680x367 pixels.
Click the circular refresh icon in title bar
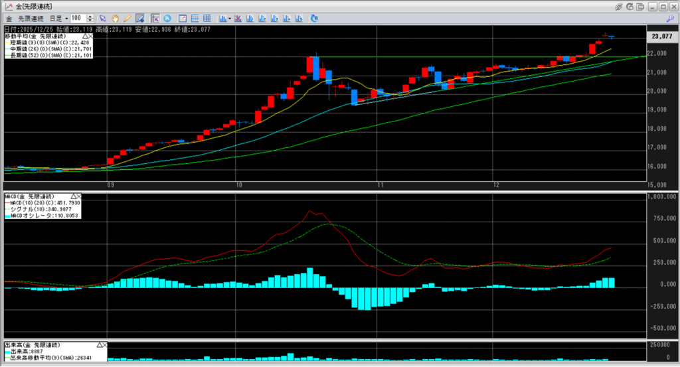[630, 6]
